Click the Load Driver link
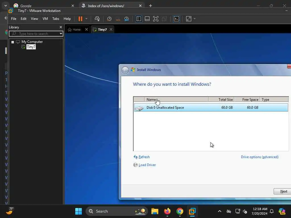 click(x=147, y=165)
